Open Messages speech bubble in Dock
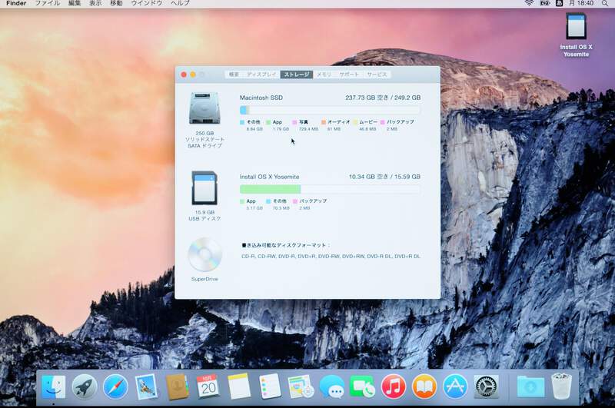 (x=332, y=386)
